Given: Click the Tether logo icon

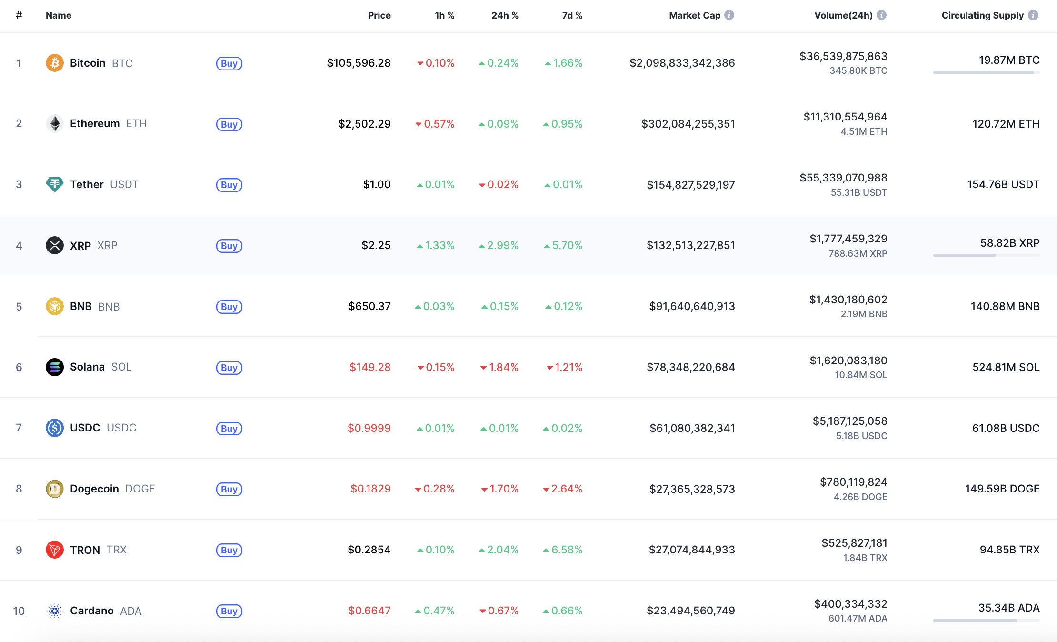Looking at the screenshot, I should pos(55,184).
